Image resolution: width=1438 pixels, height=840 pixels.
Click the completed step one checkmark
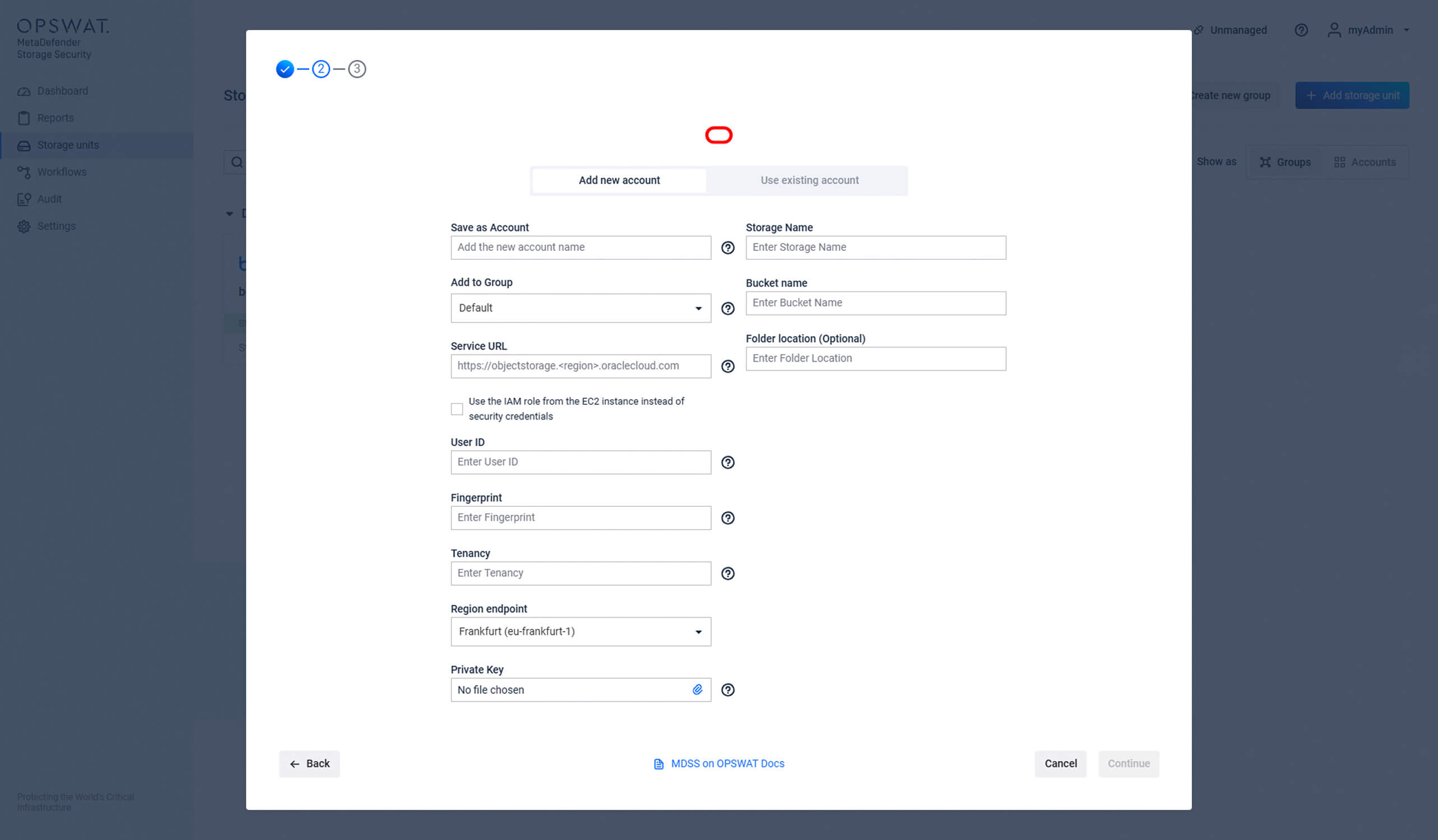285,69
